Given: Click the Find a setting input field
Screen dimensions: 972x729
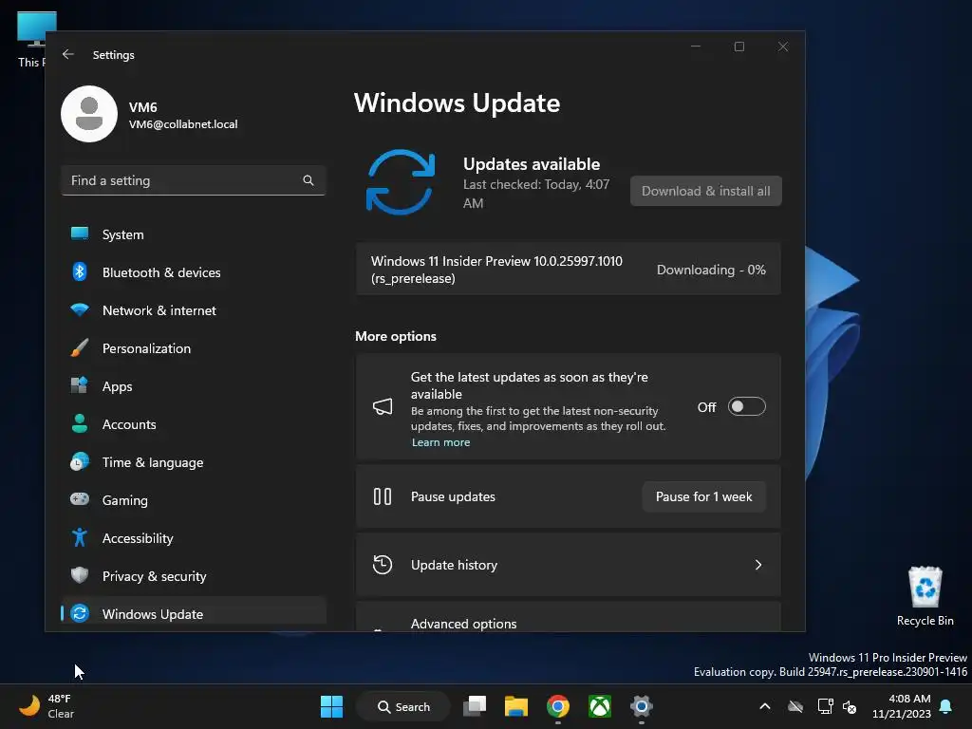Looking at the screenshot, I should (194, 180).
